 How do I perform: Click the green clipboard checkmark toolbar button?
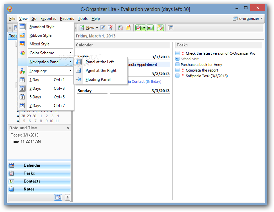(x=139, y=28)
